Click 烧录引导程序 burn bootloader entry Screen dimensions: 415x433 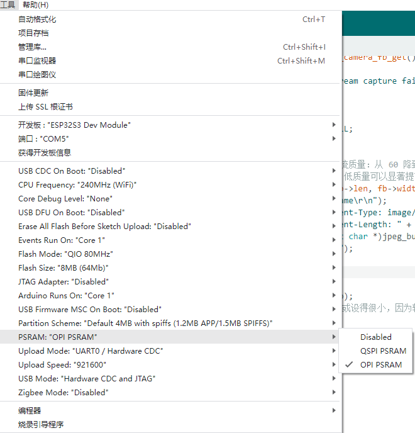[x=171, y=424]
